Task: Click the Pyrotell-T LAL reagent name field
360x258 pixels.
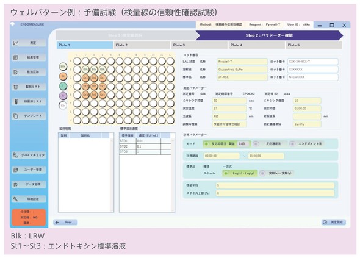Action: click(x=242, y=62)
